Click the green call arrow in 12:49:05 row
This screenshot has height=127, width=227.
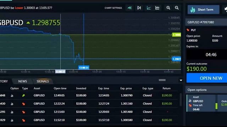[23, 95]
